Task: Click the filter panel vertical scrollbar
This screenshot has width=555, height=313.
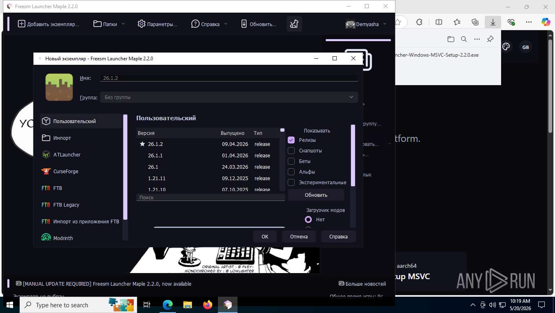Action: [353, 155]
